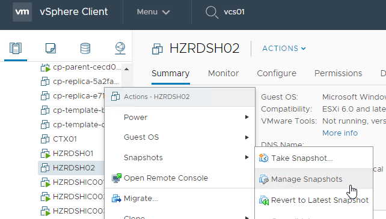Switch to the Monitor tab
The image size is (386, 219).
tap(223, 73)
